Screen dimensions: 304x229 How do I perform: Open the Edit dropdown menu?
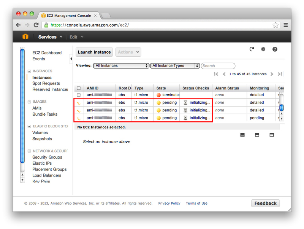click(x=76, y=37)
